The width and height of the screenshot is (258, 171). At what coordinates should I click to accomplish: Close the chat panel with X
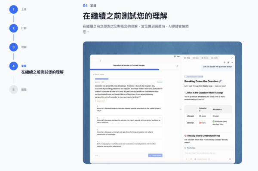[232, 62]
